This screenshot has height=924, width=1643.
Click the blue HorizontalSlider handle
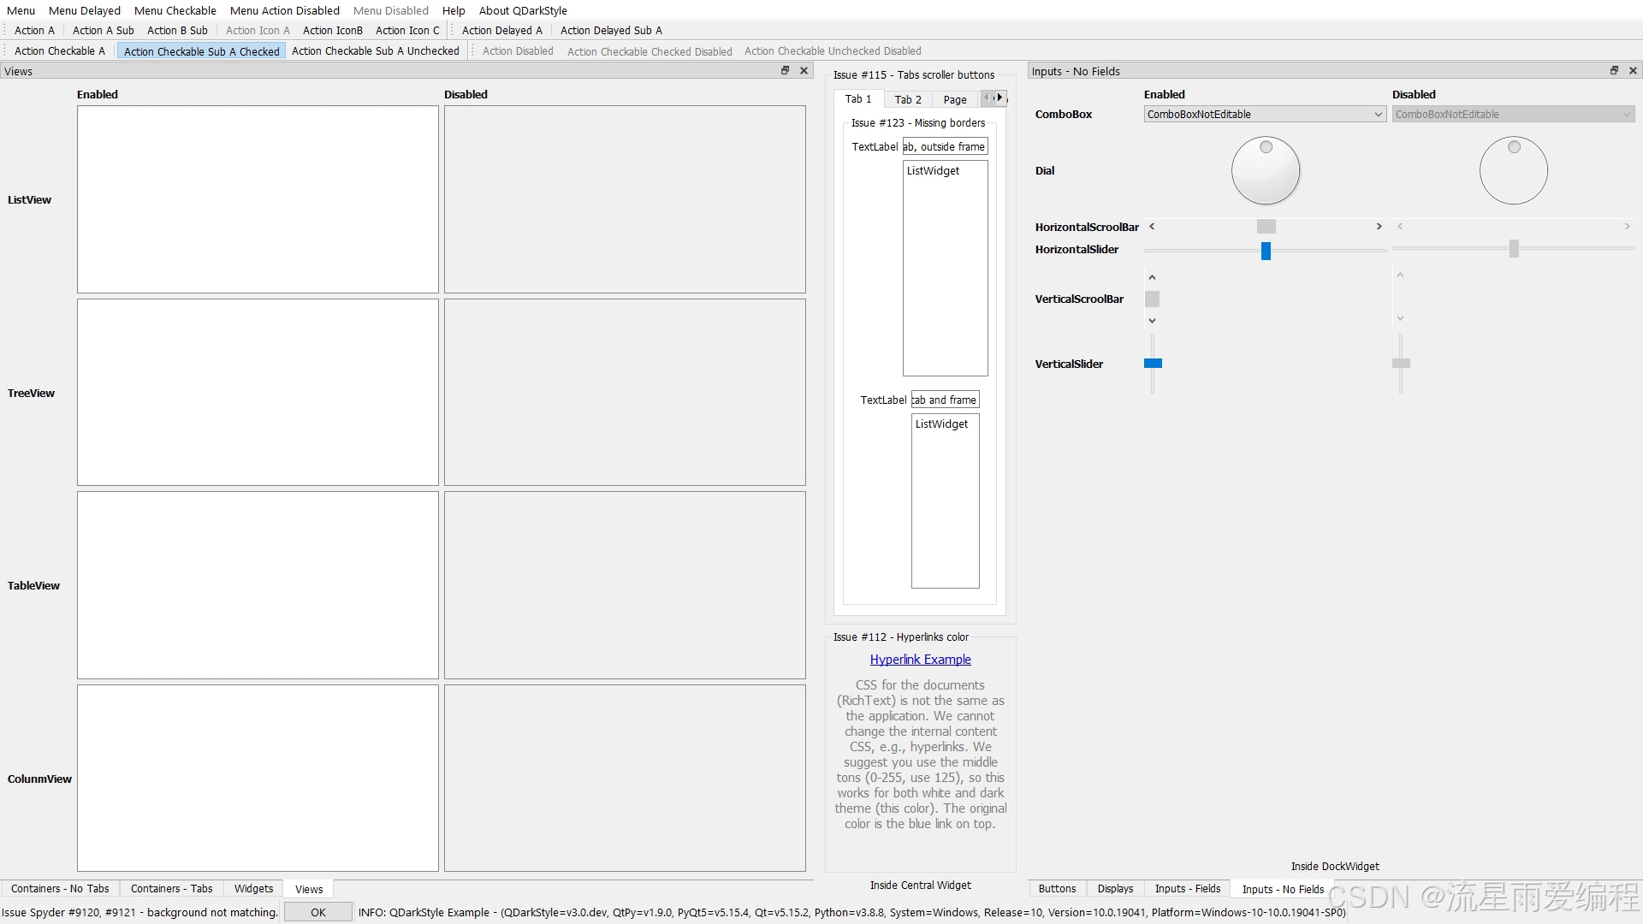[1266, 250]
